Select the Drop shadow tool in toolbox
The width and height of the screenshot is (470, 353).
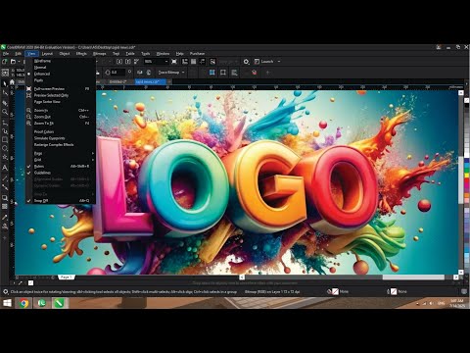pyautogui.click(x=5, y=198)
